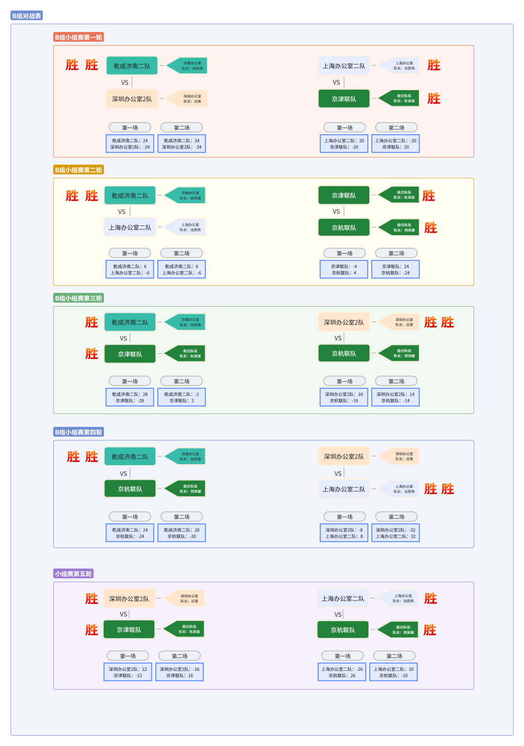Image resolution: width=524 pixels, height=746 pixels.
Task: Select 京杭联队 node in 第二轮
Action: pyautogui.click(x=344, y=227)
